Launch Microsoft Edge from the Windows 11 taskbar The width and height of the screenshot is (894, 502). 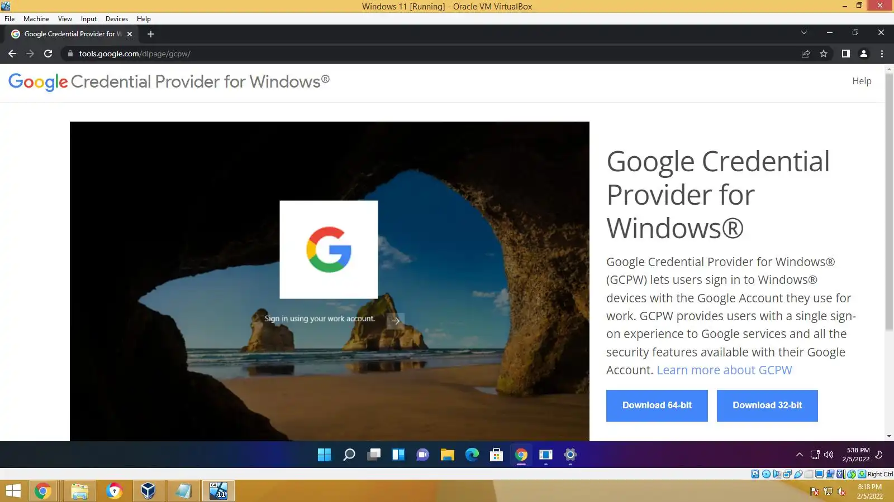tap(472, 455)
